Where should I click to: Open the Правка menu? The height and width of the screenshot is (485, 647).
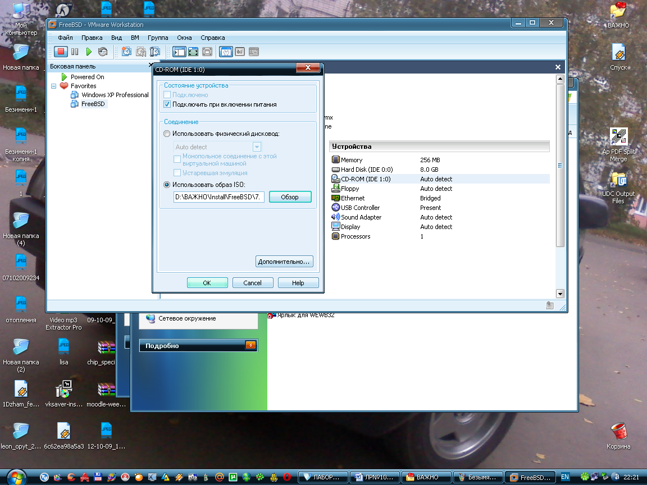[92, 38]
